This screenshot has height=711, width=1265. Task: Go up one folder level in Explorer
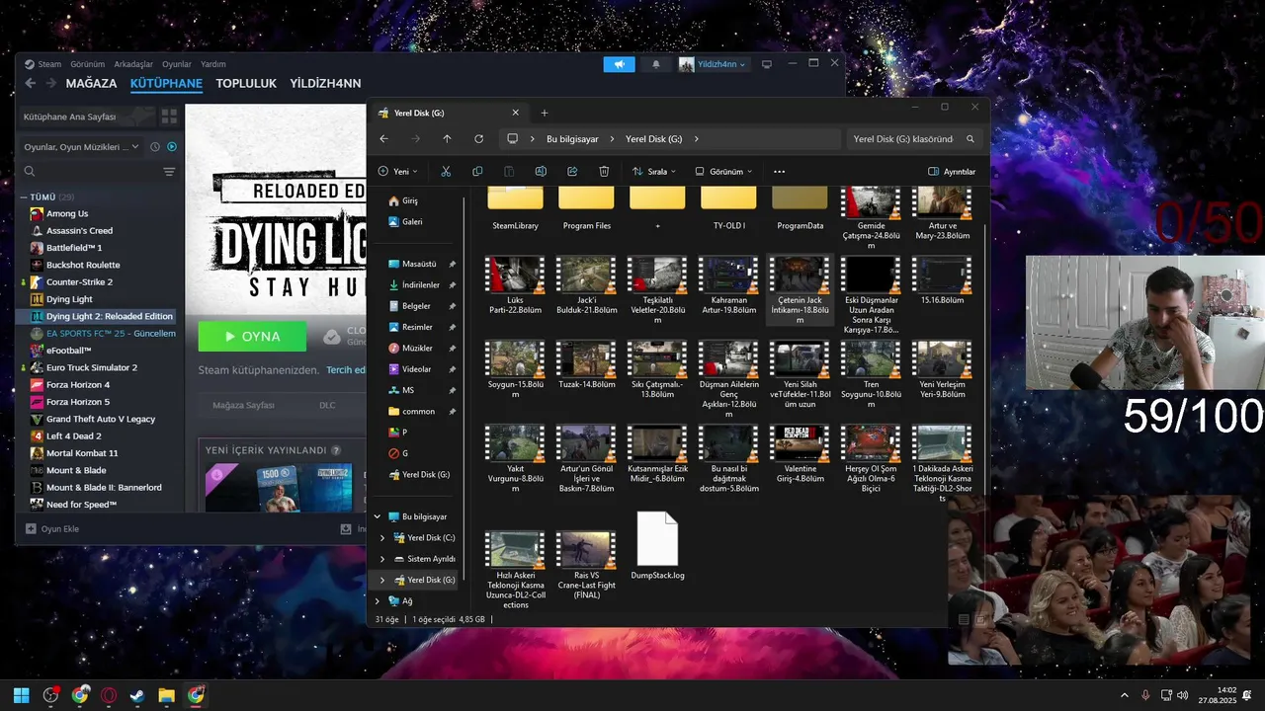point(447,139)
